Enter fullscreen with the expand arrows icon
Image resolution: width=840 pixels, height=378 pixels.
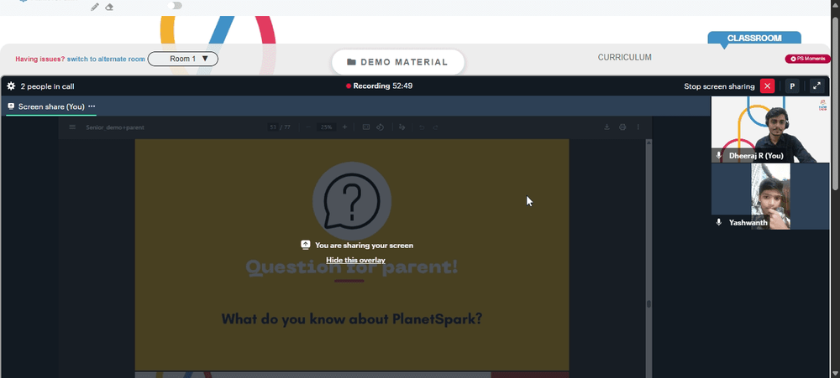(816, 86)
